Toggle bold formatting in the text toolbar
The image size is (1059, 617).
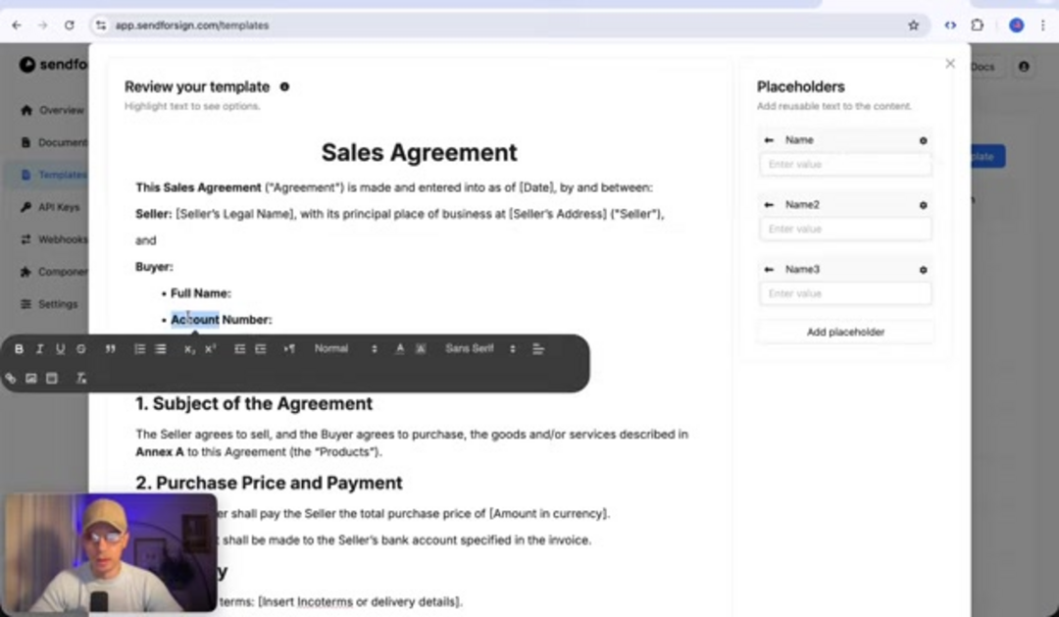[x=19, y=348]
